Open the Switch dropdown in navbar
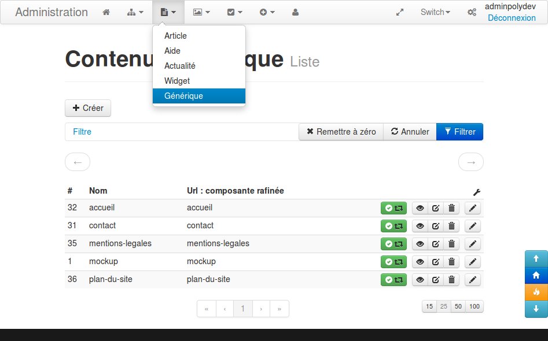Image resolution: width=548 pixels, height=341 pixels. tap(435, 12)
